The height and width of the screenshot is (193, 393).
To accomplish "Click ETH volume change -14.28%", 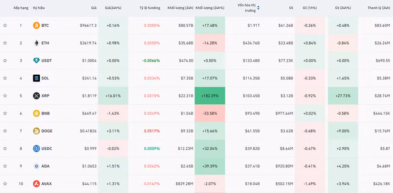I will (x=210, y=43).
